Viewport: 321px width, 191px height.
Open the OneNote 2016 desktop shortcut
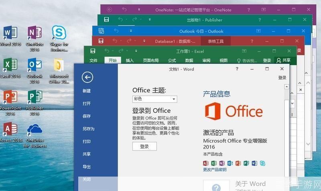[35, 38]
